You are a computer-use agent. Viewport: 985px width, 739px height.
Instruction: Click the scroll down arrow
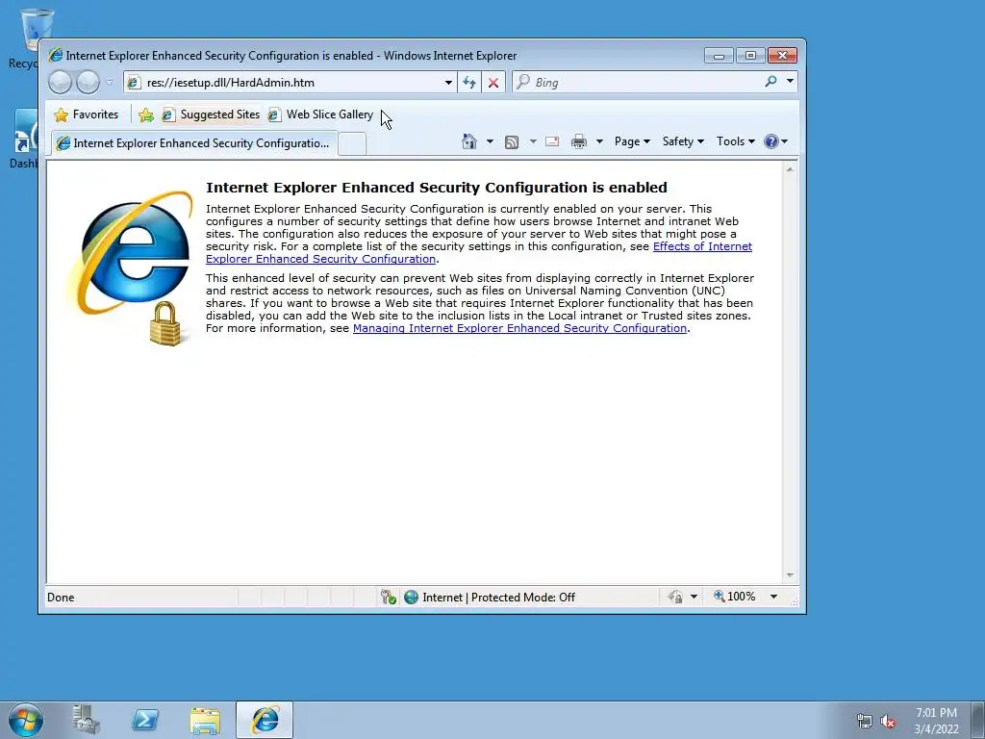(x=790, y=575)
